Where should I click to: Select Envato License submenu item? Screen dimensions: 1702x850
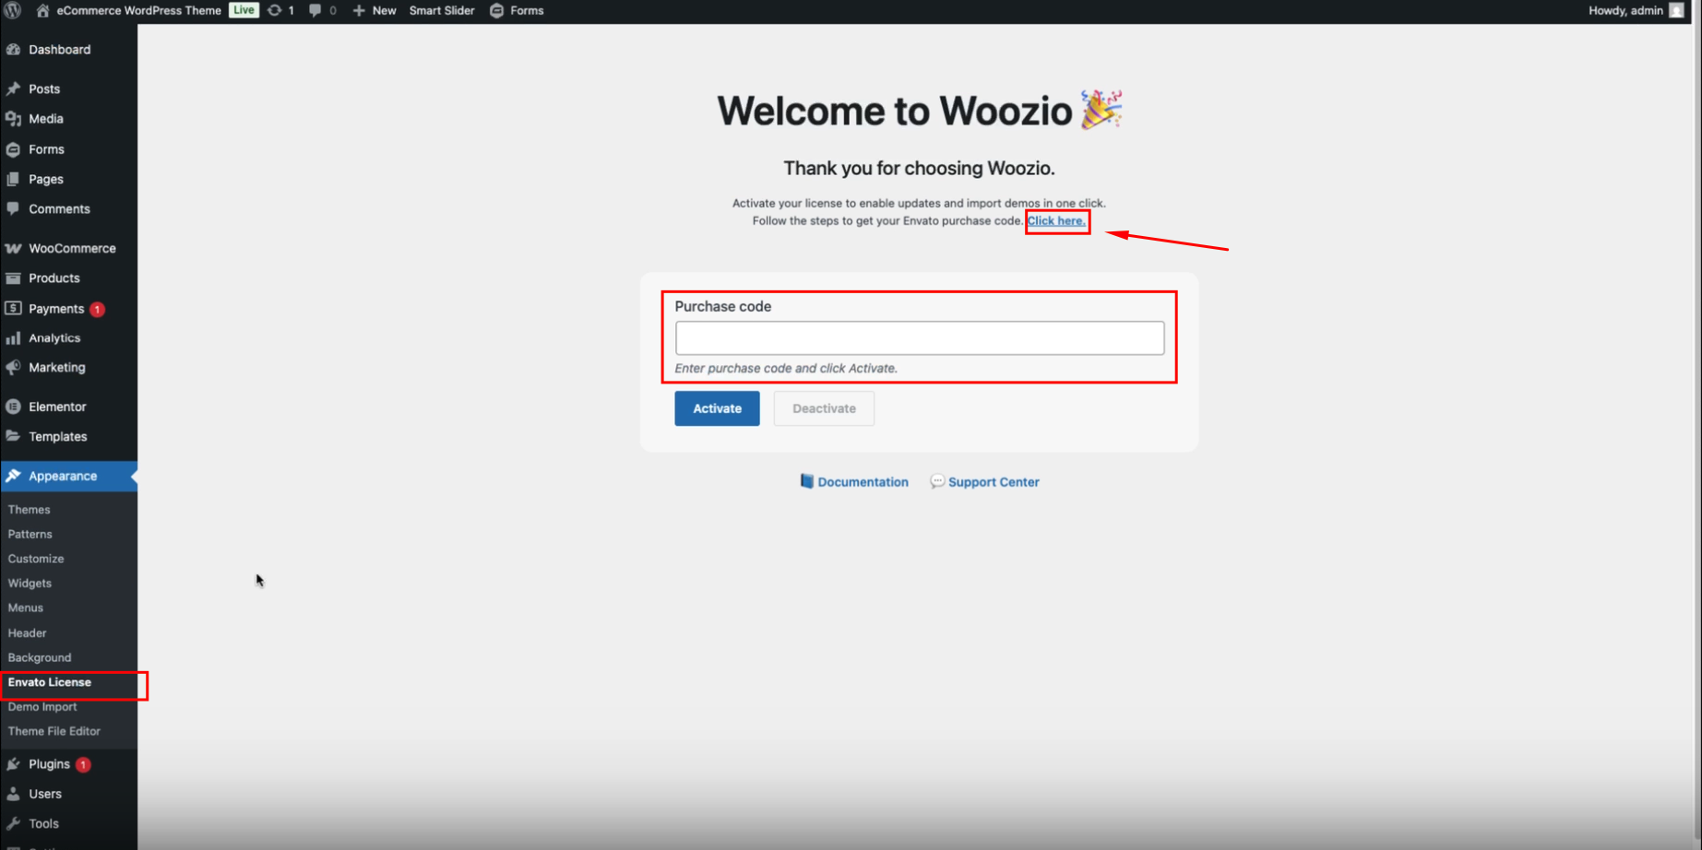pyautogui.click(x=50, y=682)
